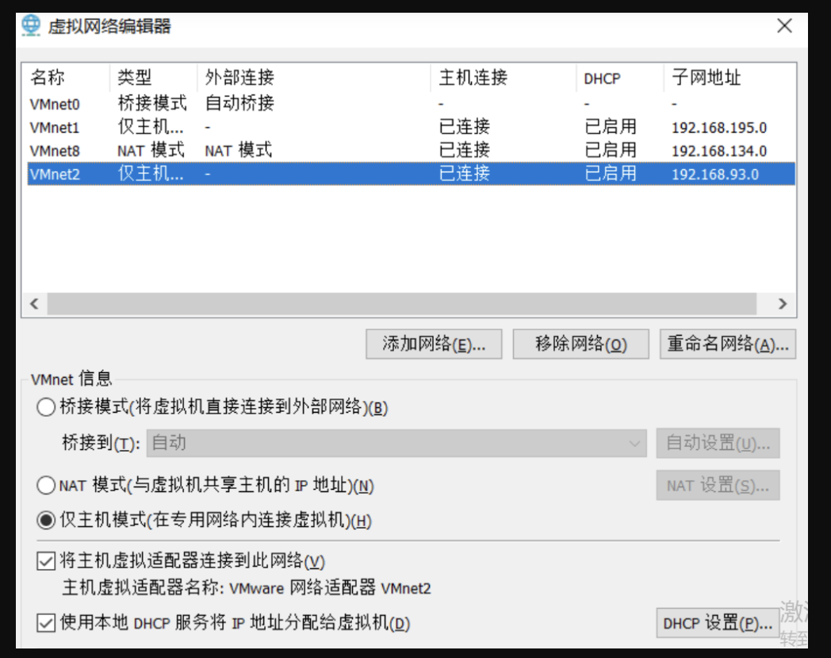Click the 类型 column header
Screen dimensions: 831x658
pyautogui.click(x=154, y=78)
